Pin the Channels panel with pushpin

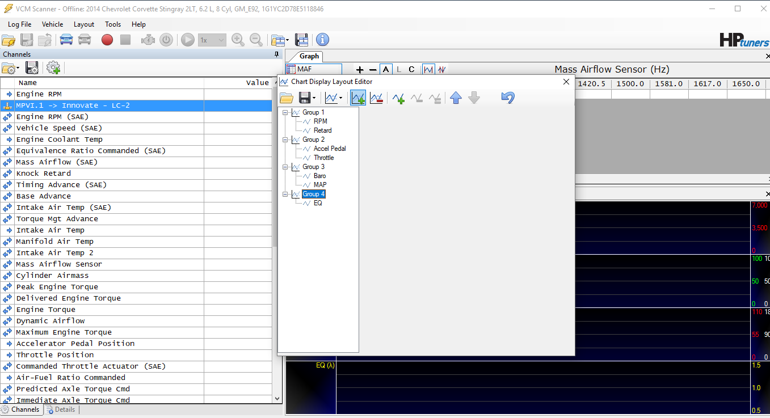(x=277, y=54)
